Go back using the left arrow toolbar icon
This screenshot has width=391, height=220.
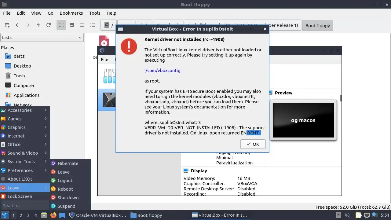click(x=17, y=25)
